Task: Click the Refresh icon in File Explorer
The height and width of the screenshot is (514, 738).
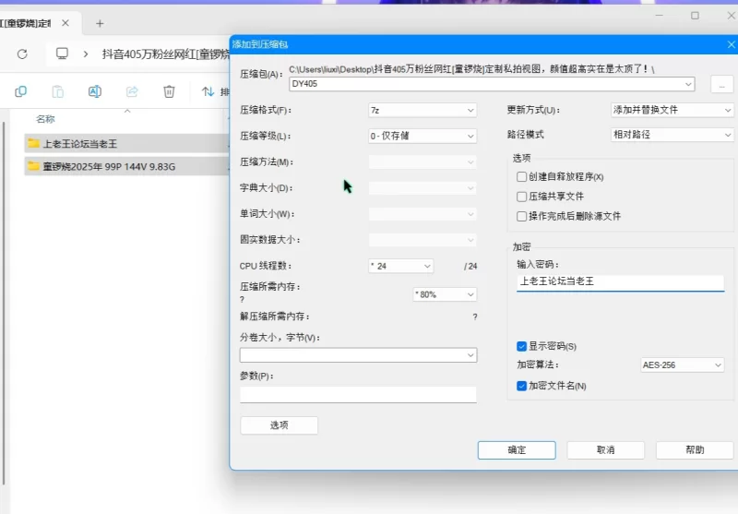Action: pos(22,54)
